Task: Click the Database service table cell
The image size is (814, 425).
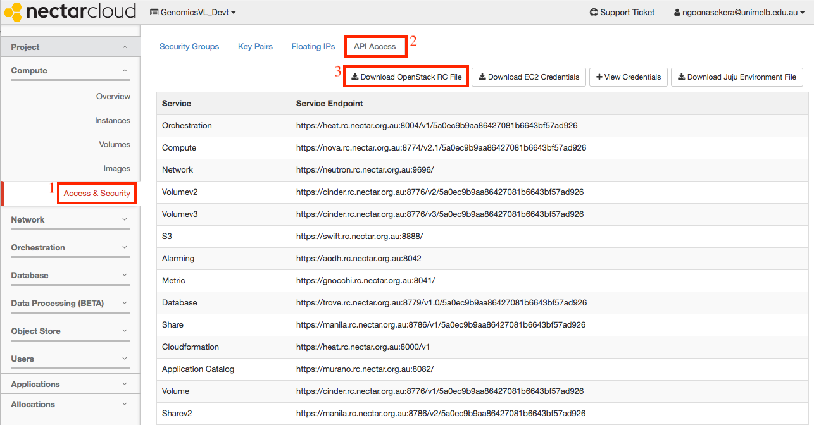Action: coord(223,302)
